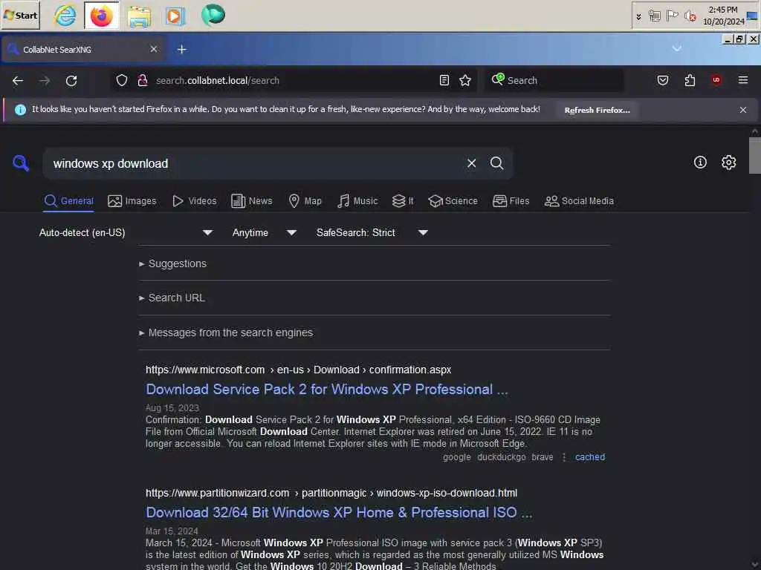Open the file explorer taskbar icon
The image size is (761, 570).
(x=139, y=16)
